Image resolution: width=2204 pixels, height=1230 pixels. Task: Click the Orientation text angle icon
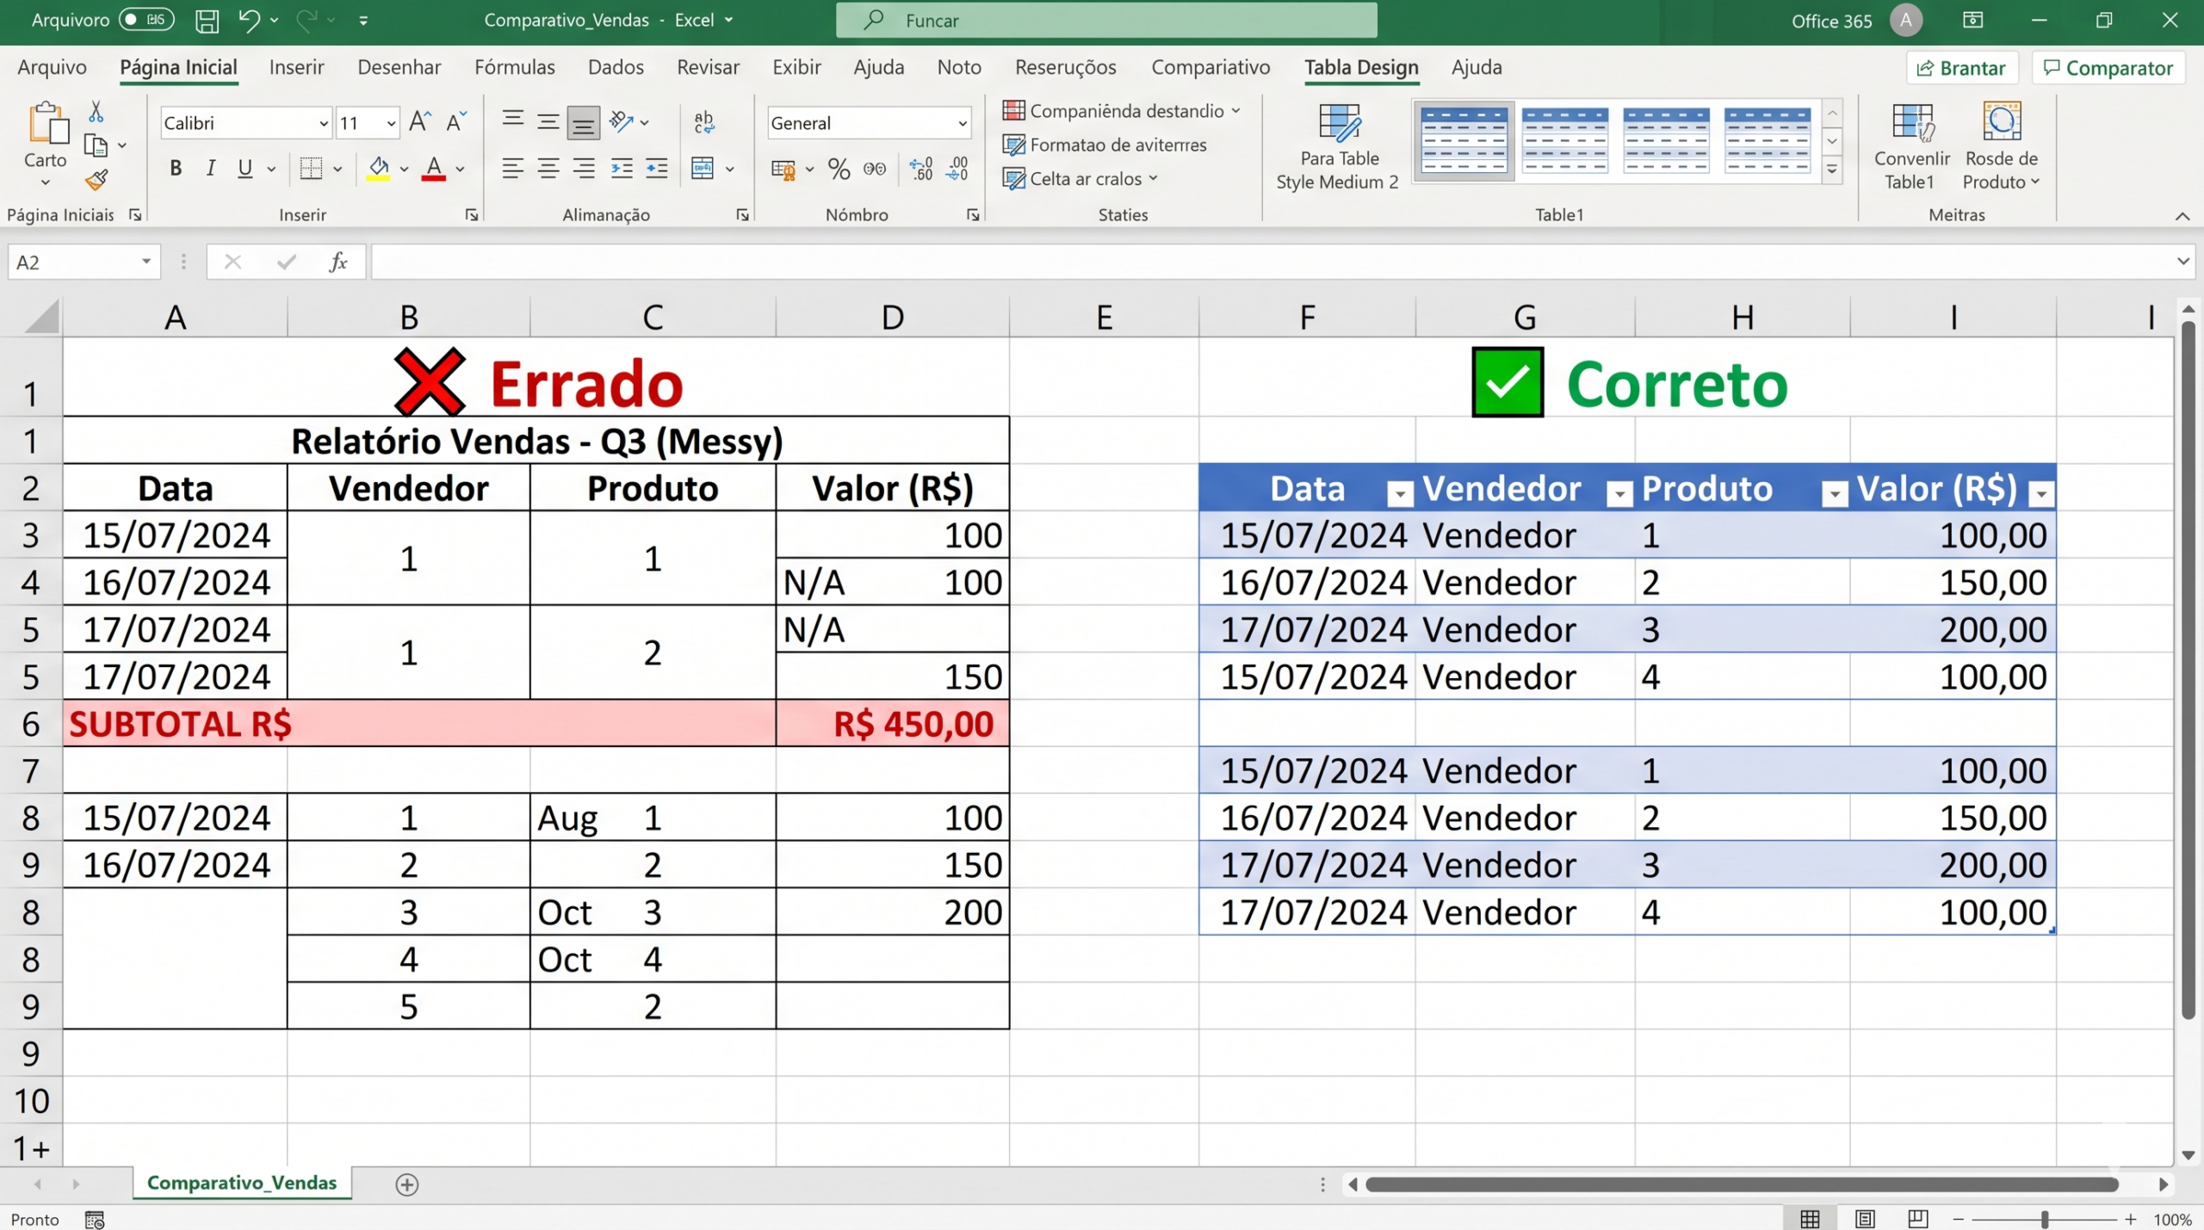621,121
